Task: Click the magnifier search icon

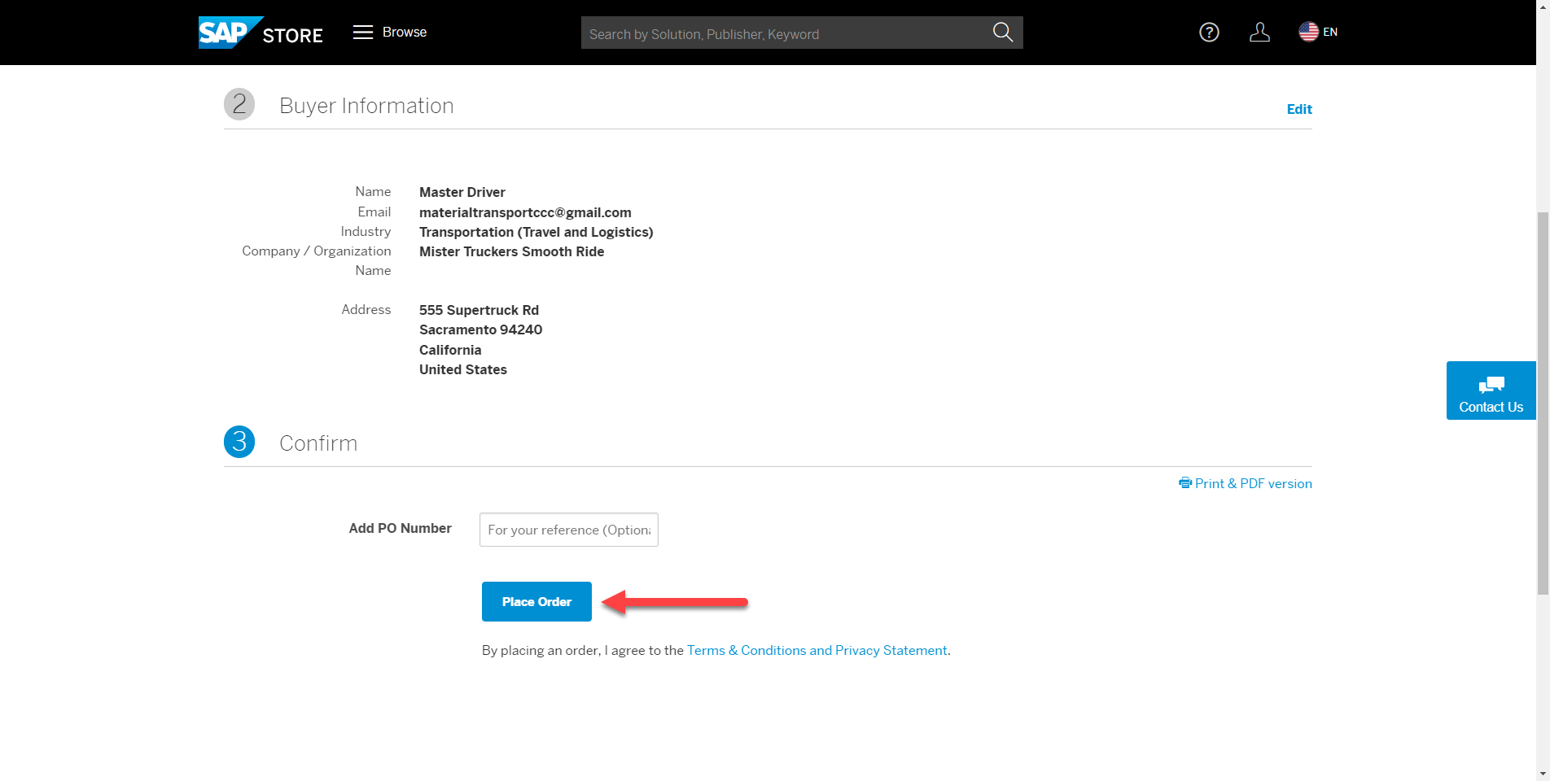Action: [x=1003, y=33]
